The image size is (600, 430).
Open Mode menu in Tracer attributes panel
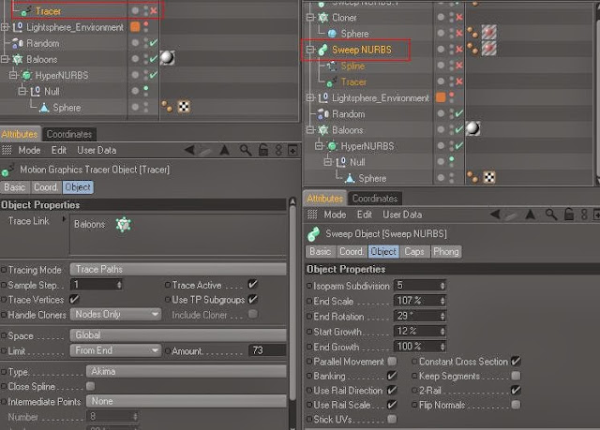pos(29,150)
